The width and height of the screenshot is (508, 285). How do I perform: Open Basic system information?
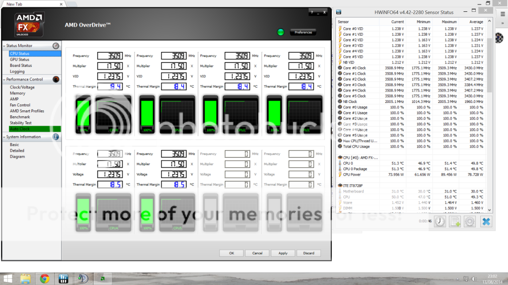click(14, 145)
